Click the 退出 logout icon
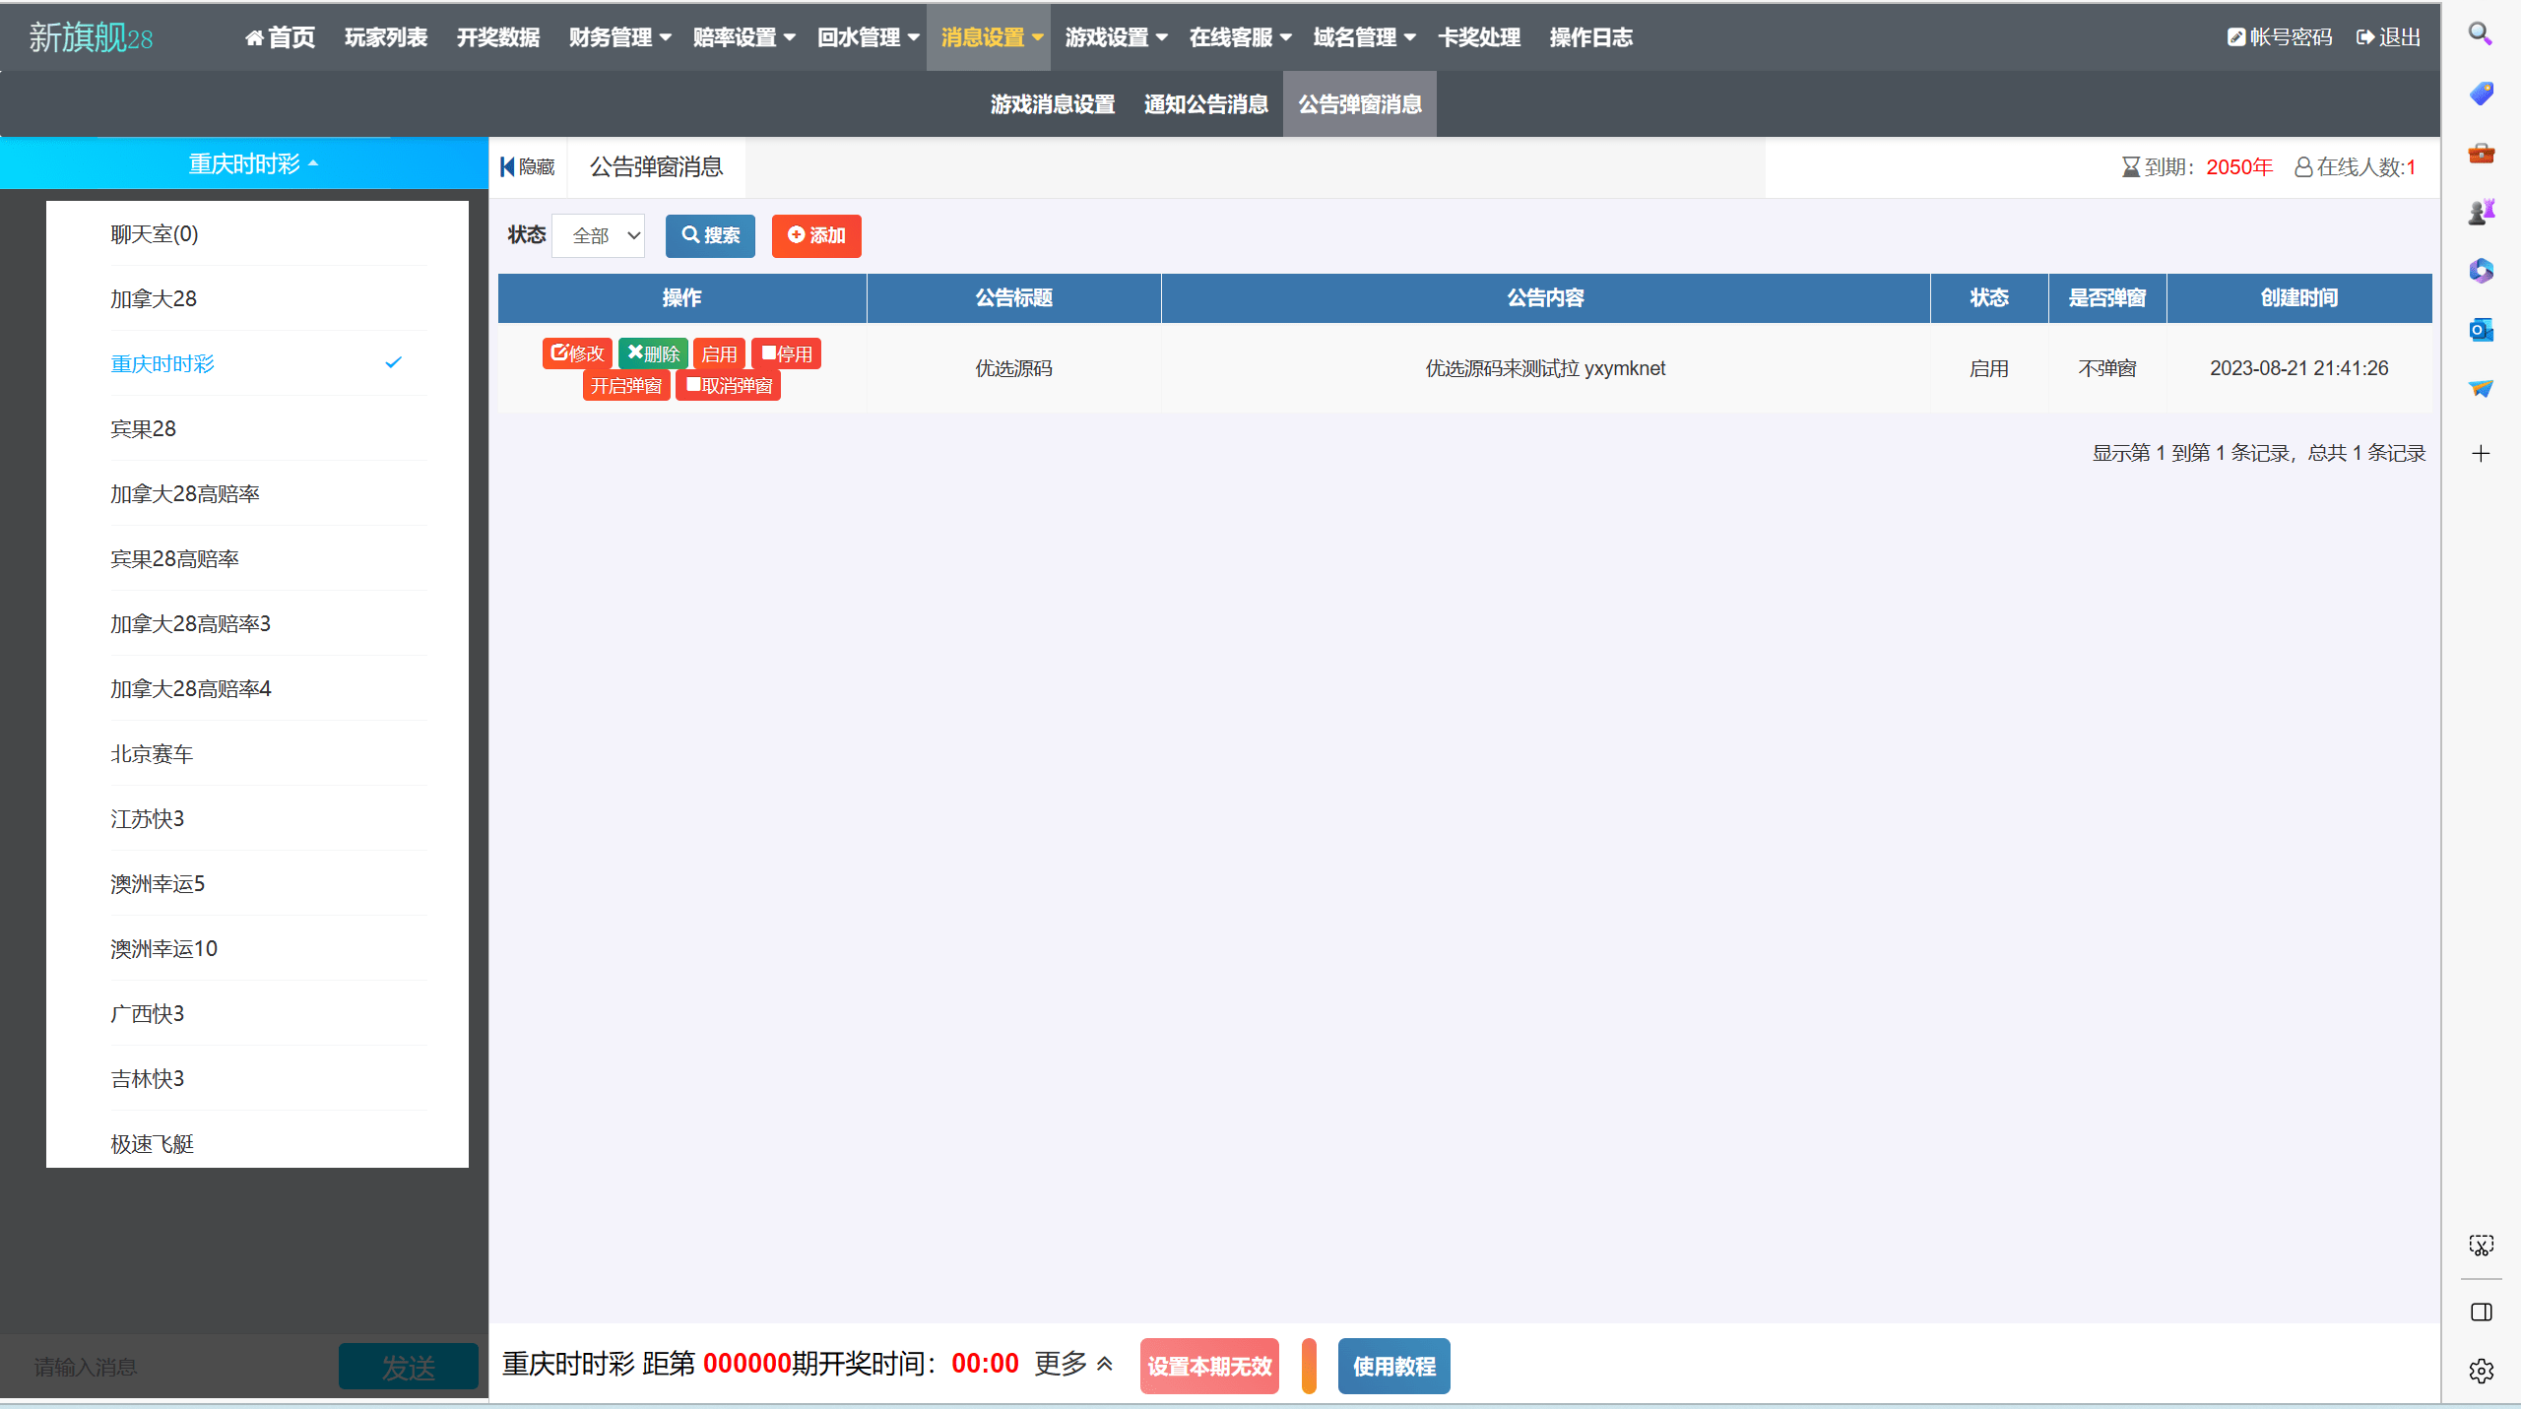Screen dimensions: 2521x1409 (2388, 37)
